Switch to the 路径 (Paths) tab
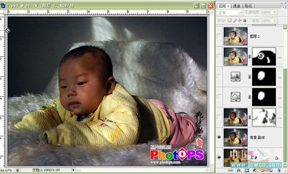The image size is (288, 174). (x=248, y=6)
